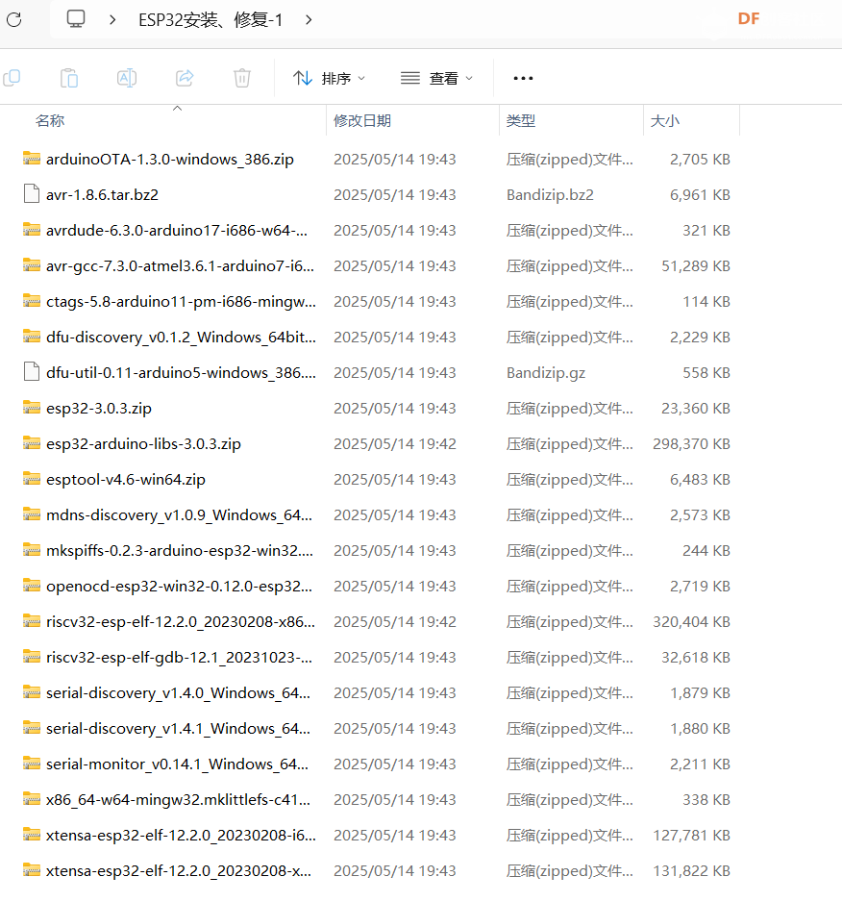Click zip icon of dfu-discovery_v0.1.2 file
This screenshot has height=902, width=842.
tap(32, 336)
